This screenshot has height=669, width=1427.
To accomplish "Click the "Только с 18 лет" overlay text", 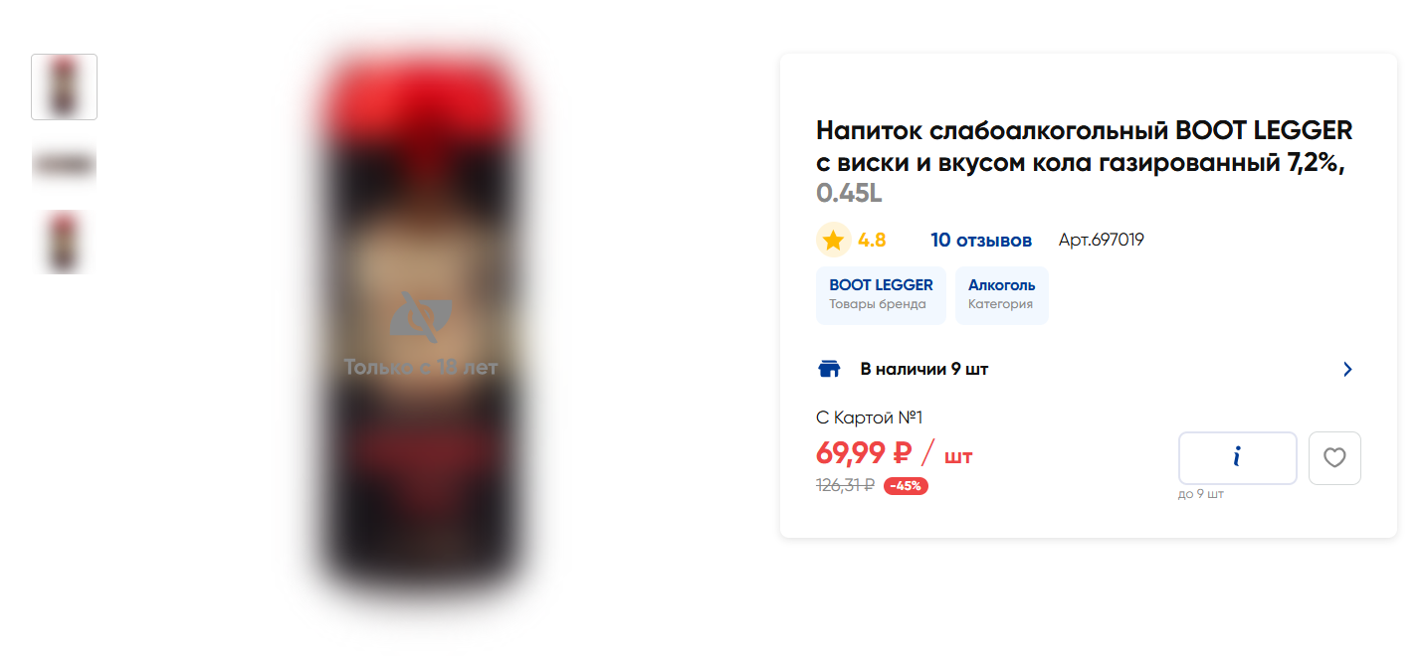I will [x=421, y=367].
